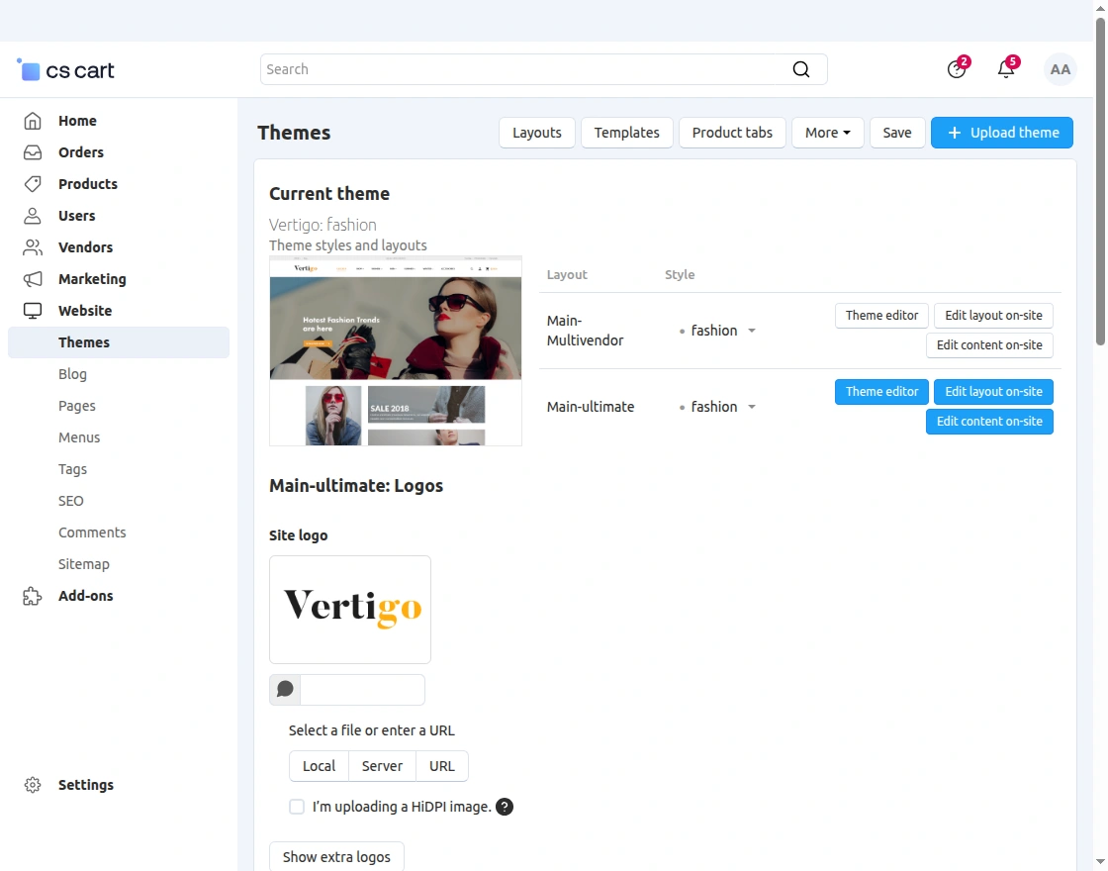Click the alt-text speech bubble icon

[x=285, y=689]
